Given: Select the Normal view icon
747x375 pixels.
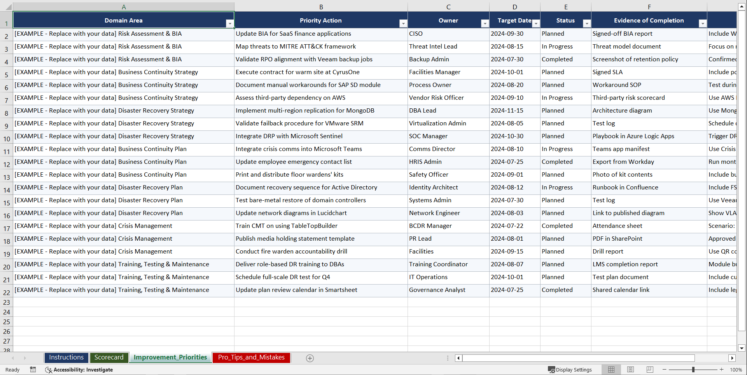Looking at the screenshot, I should pyautogui.click(x=611, y=370).
